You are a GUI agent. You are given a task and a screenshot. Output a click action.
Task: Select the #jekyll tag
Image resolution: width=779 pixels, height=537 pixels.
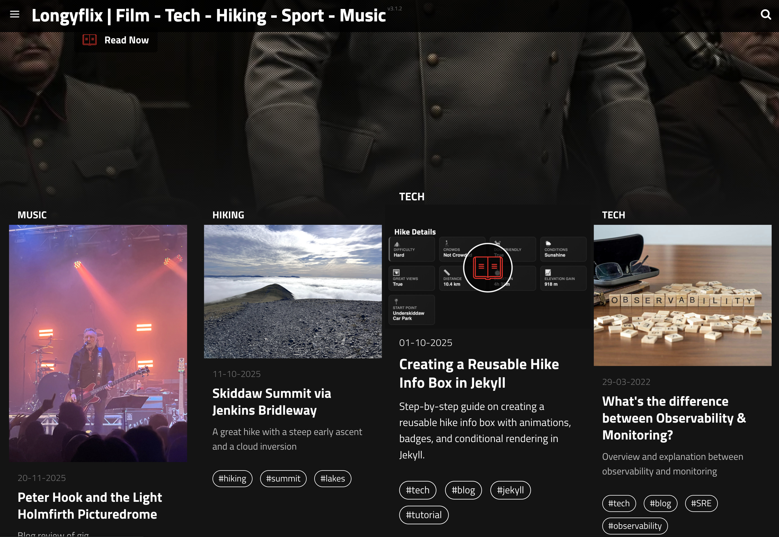click(510, 490)
